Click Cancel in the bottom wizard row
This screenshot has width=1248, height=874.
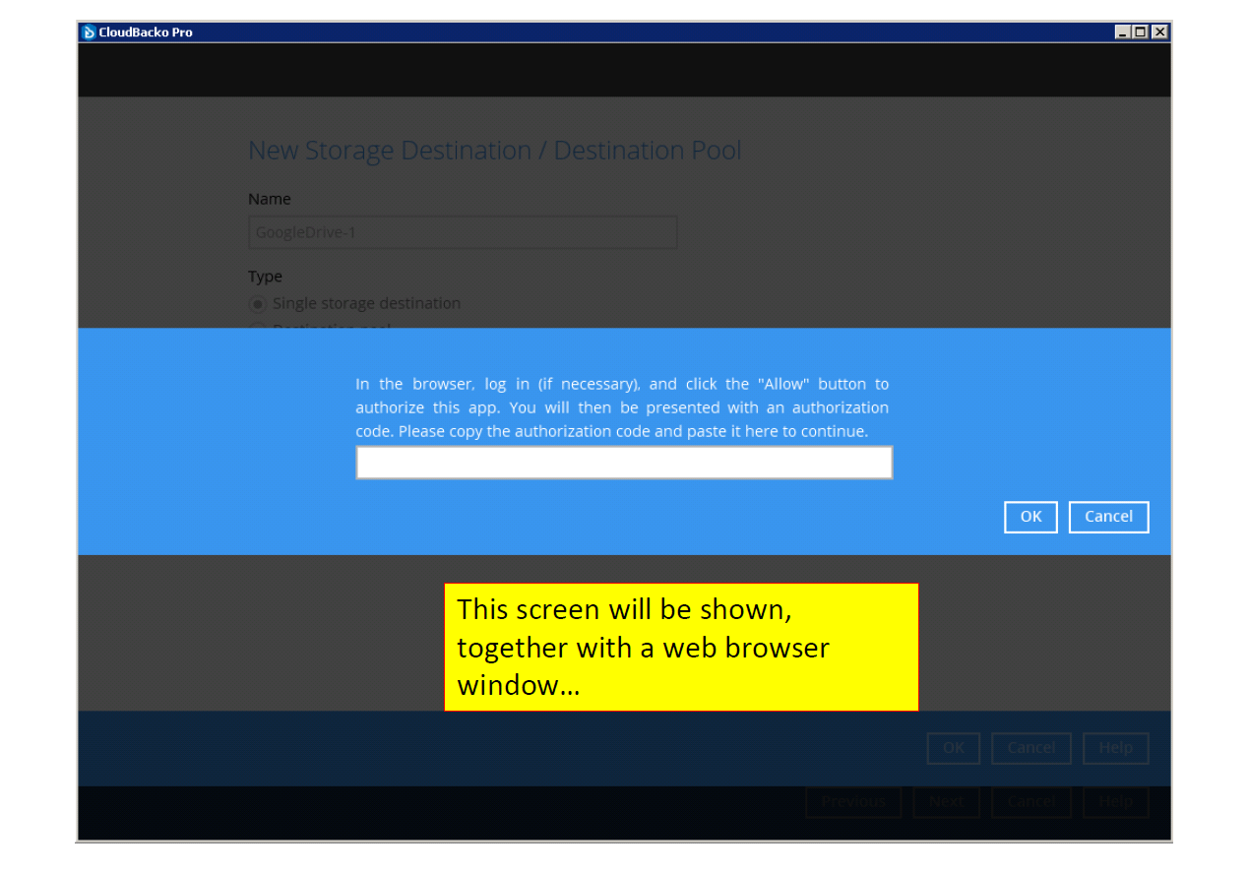[1031, 802]
